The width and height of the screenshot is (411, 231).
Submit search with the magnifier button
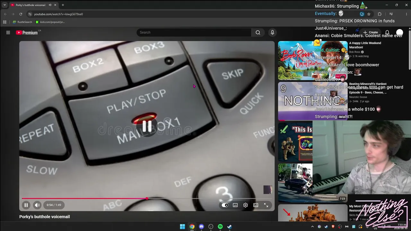[x=258, y=32]
